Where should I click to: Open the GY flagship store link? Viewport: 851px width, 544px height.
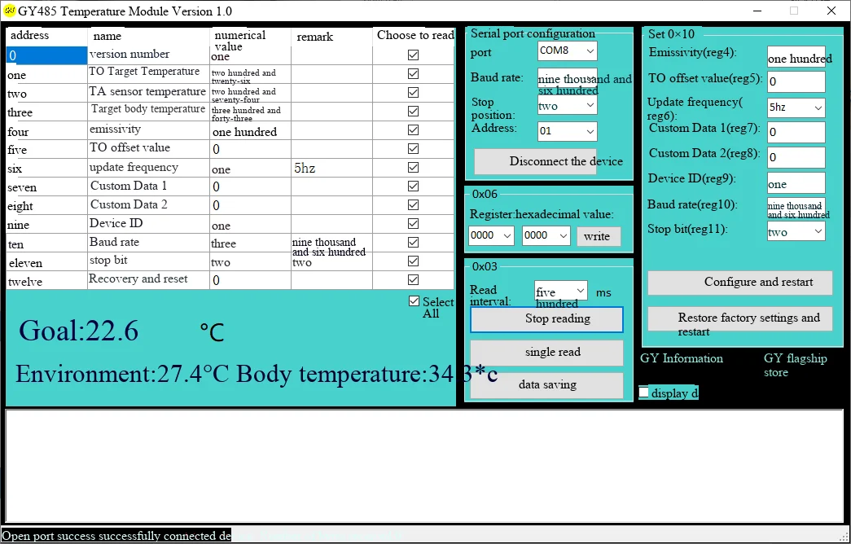795,366
